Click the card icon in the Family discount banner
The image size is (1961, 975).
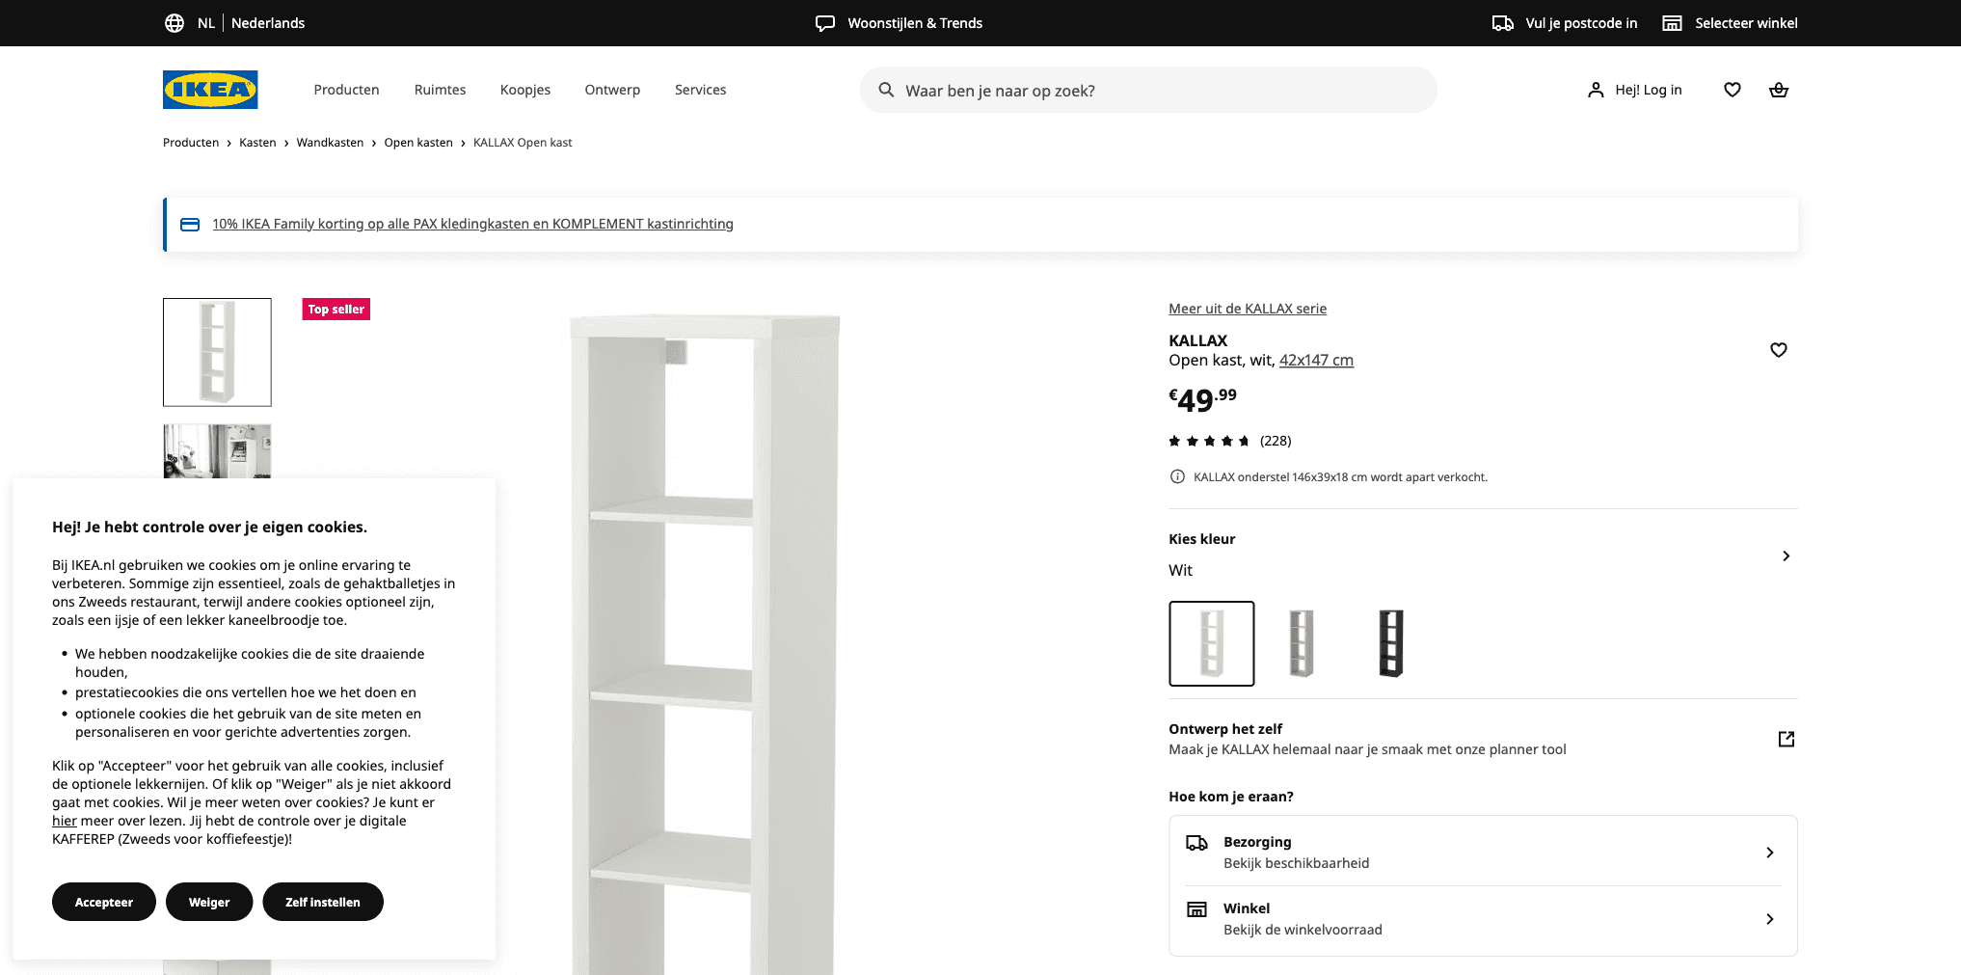coord(190,224)
